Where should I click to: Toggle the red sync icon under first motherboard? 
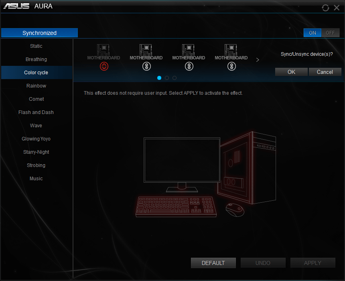(x=104, y=66)
